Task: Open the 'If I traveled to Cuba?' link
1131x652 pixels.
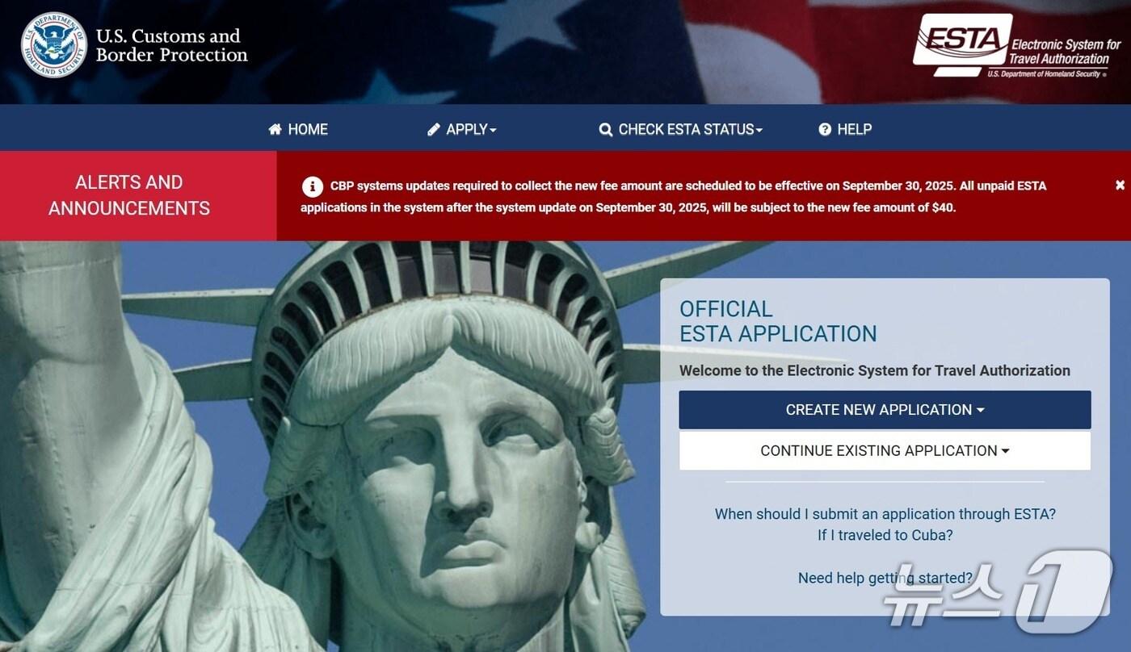Action: 885,535
